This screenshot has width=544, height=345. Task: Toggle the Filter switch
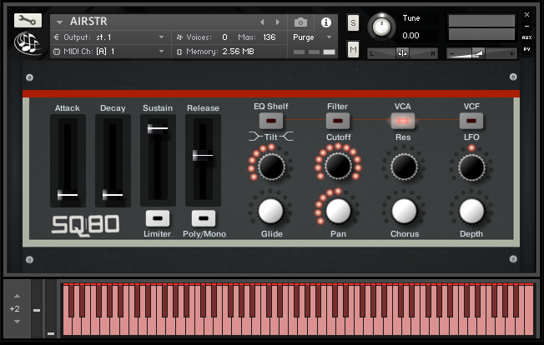(x=338, y=121)
